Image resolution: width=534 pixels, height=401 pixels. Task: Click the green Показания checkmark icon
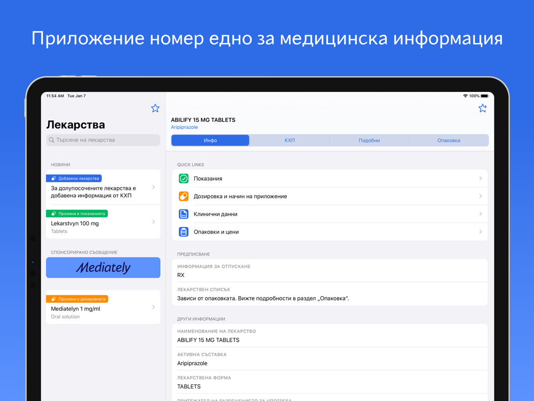click(x=184, y=179)
